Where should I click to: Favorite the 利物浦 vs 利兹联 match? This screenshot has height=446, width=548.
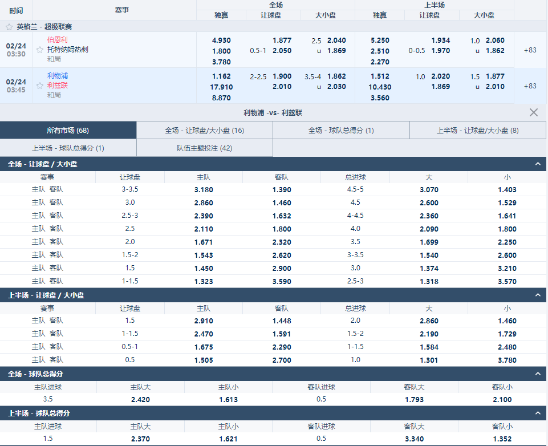[40, 86]
